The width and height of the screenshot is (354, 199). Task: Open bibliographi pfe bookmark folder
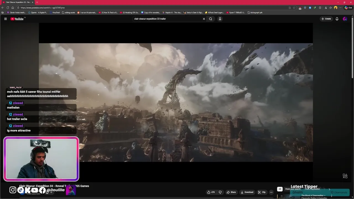(255, 12)
